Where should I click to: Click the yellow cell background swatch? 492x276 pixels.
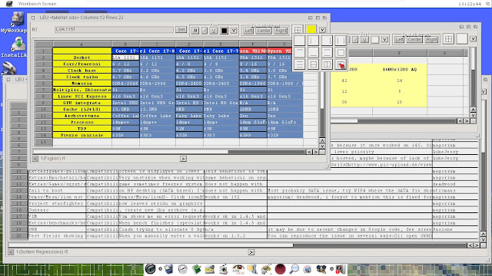point(311,29)
